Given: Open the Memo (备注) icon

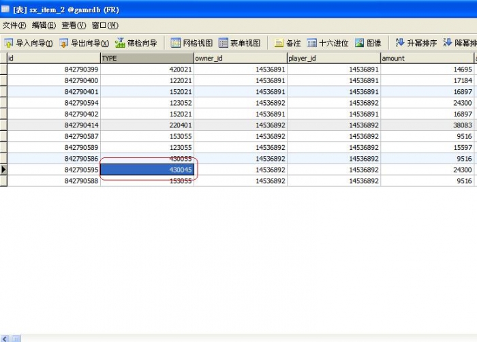Looking at the screenshot, I should click(279, 43).
